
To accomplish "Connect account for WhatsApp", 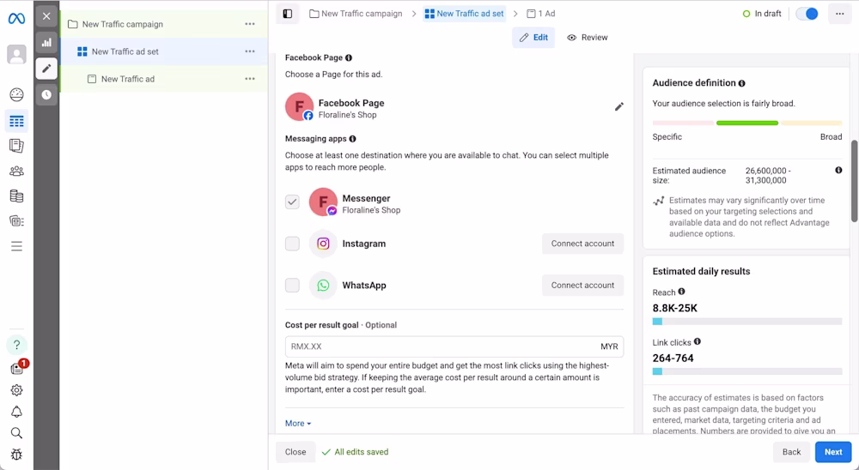I will coord(583,285).
